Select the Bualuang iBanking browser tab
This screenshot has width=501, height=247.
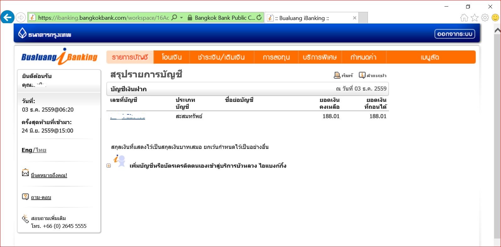pos(312,18)
